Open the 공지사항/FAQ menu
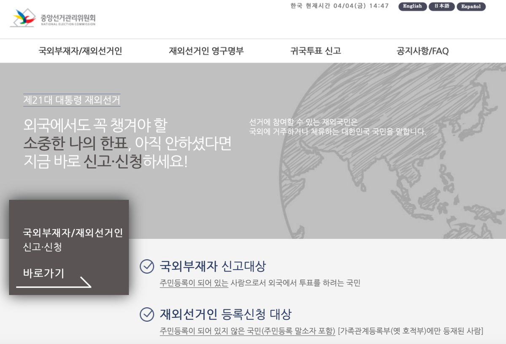The height and width of the screenshot is (344, 506). pyautogui.click(x=422, y=51)
